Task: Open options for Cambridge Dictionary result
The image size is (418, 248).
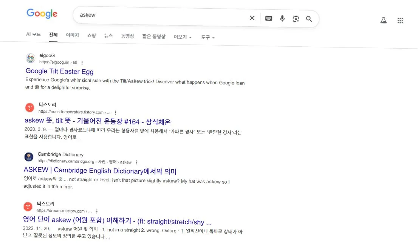Action: tap(136, 162)
